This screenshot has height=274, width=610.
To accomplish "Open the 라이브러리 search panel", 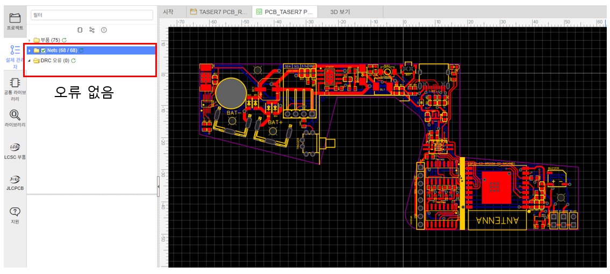I will (15, 119).
